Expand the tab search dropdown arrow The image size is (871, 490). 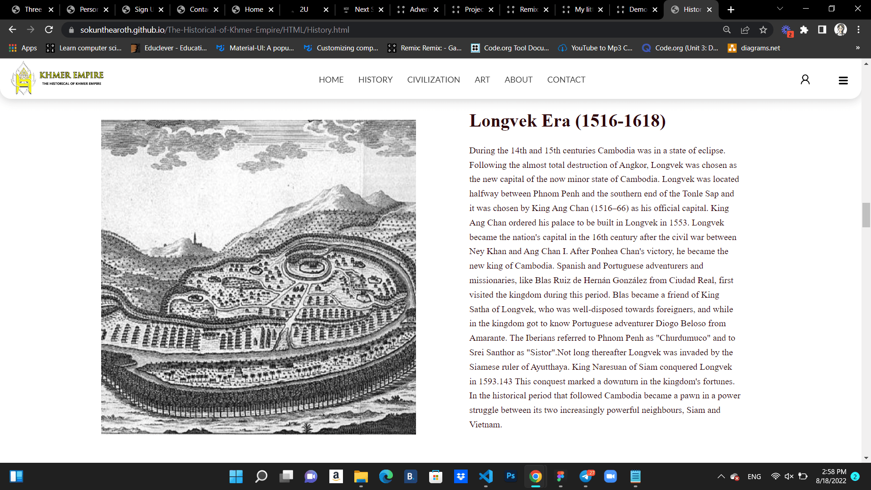780,9
